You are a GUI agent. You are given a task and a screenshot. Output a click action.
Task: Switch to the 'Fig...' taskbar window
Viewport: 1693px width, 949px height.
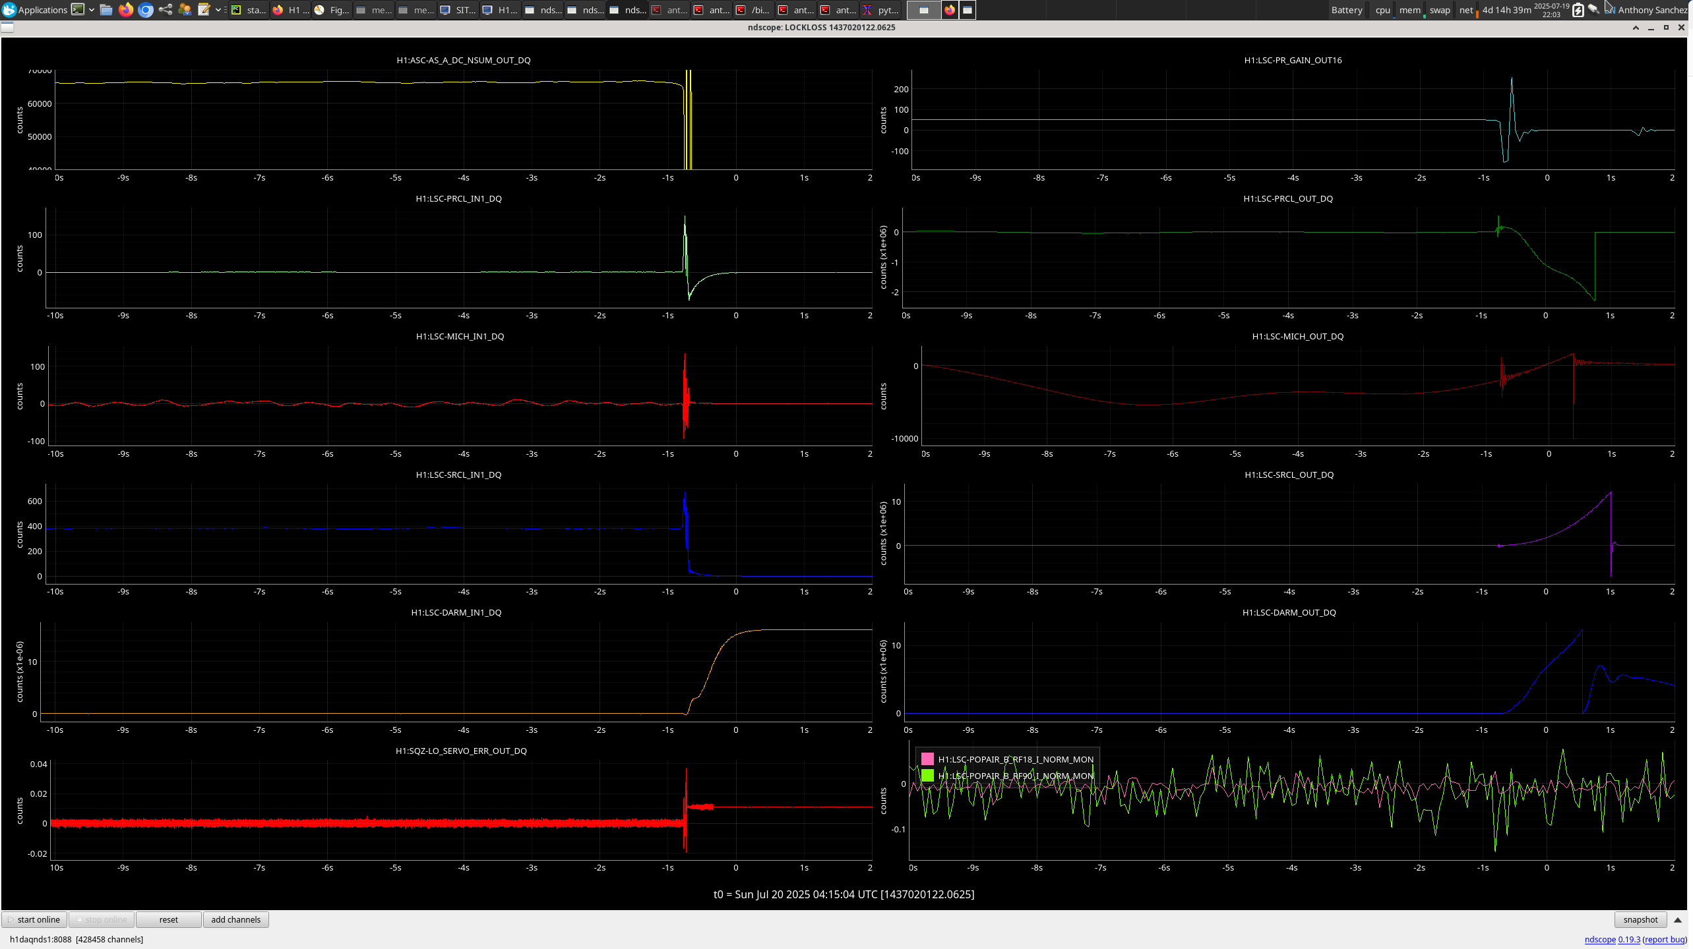[332, 10]
